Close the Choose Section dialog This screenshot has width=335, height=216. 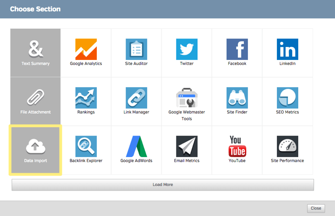316,208
